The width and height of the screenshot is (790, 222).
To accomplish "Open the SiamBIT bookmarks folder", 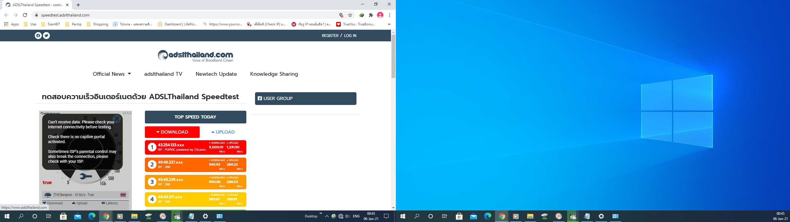I will [x=51, y=24].
